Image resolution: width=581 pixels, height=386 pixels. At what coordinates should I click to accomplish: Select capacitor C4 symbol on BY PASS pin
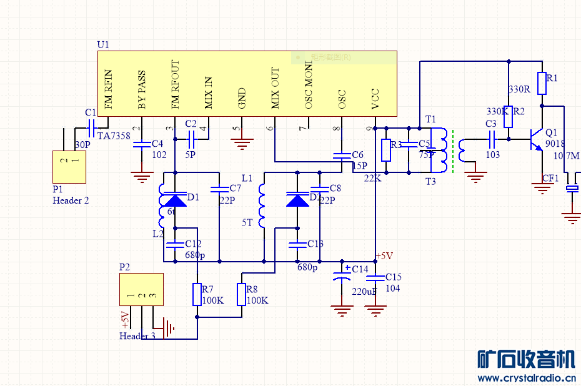point(142,144)
